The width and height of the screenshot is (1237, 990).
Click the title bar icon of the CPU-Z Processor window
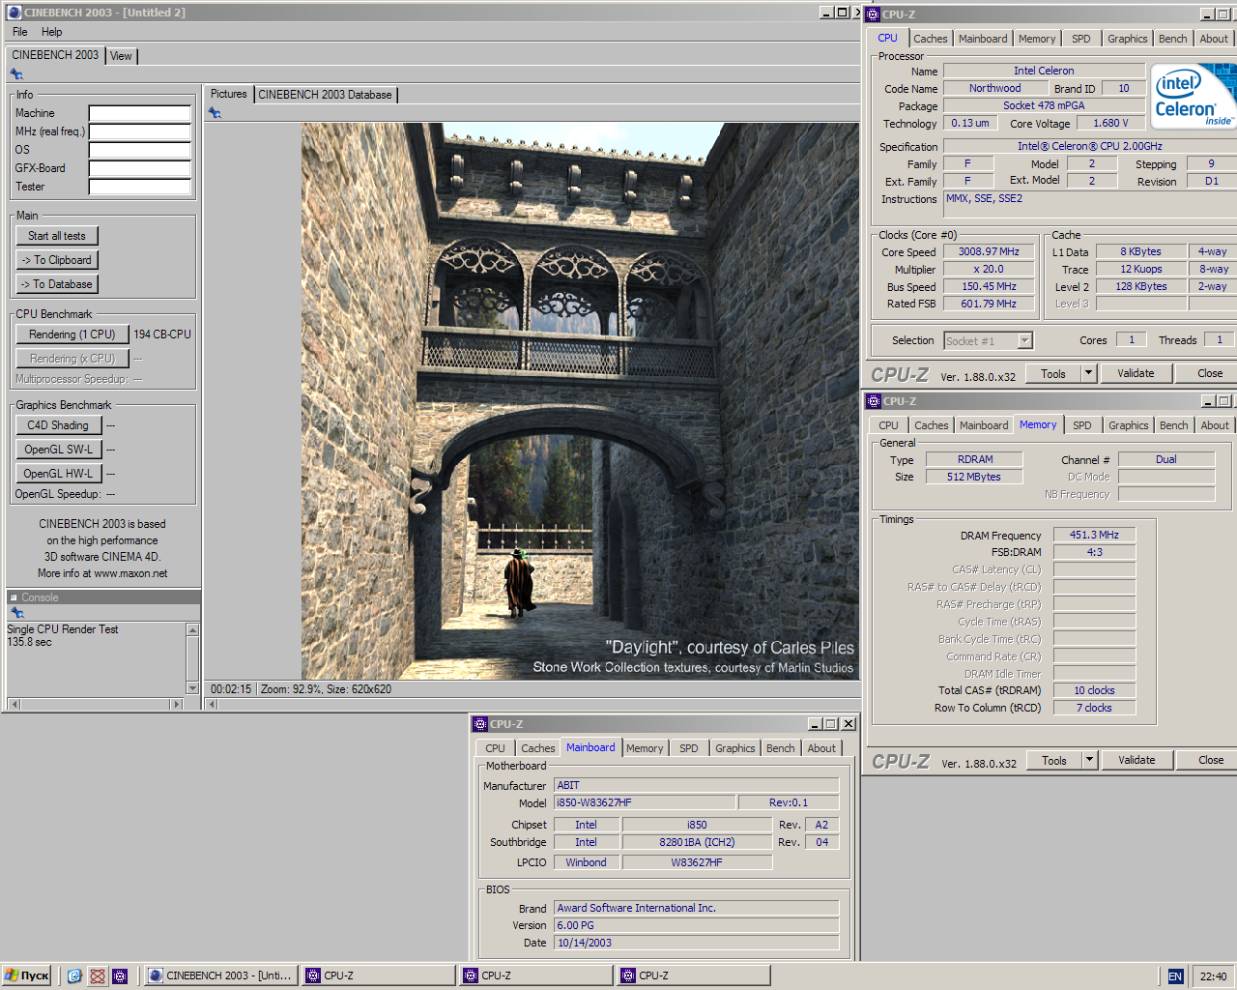click(x=873, y=15)
